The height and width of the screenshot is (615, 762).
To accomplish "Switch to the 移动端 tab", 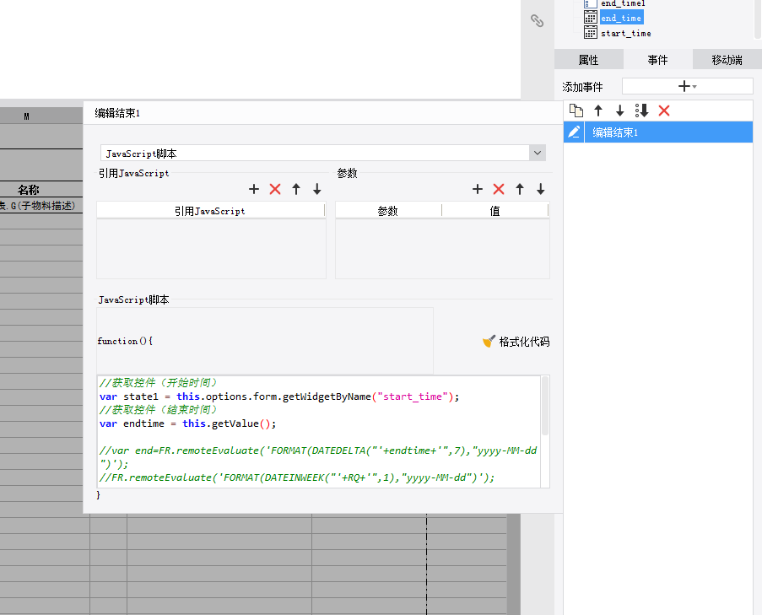I will coord(727,60).
